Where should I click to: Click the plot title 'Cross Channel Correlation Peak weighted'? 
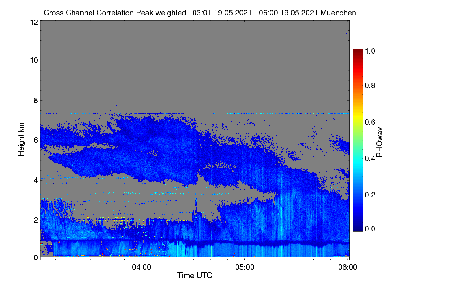(x=115, y=13)
